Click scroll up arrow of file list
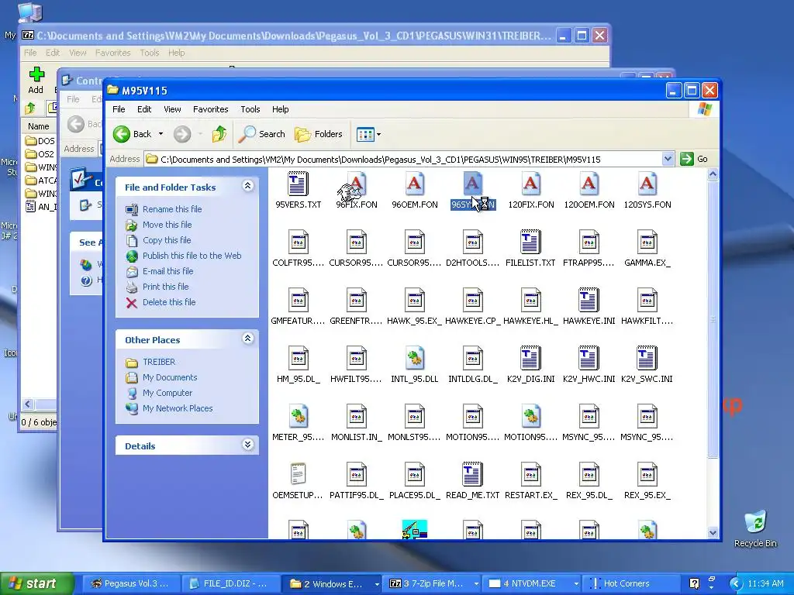This screenshot has width=794, height=595. tap(713, 174)
